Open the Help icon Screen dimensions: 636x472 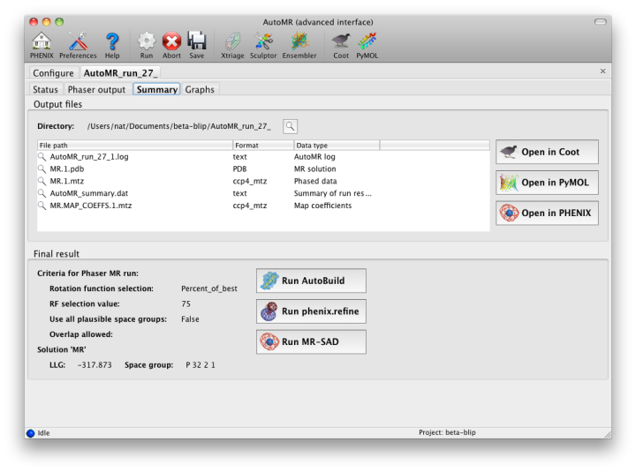coord(112,42)
